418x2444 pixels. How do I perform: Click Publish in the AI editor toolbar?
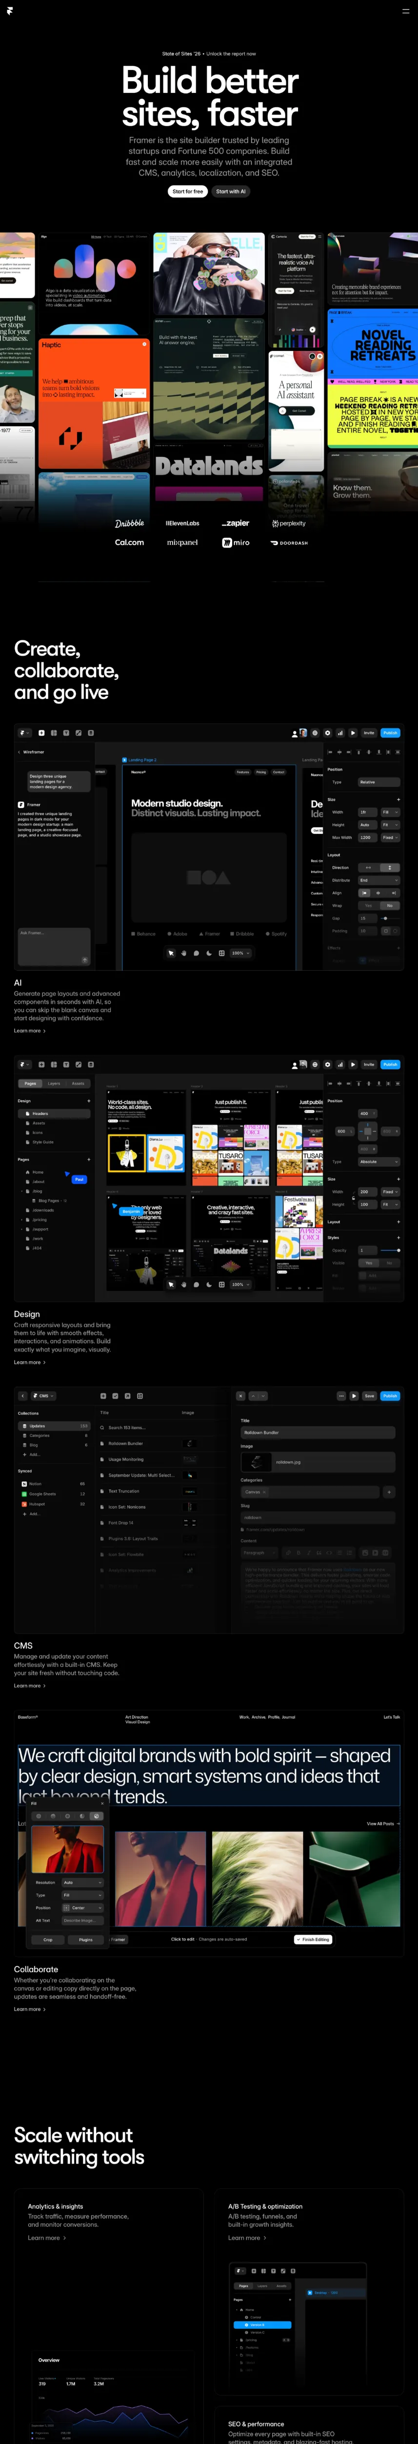coord(390,732)
